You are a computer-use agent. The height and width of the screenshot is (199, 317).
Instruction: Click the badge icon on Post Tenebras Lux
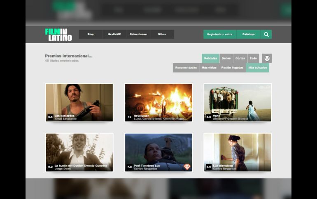point(187,167)
